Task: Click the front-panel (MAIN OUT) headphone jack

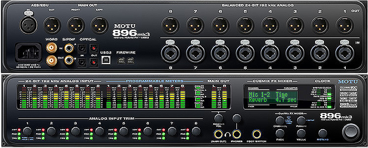Action: (x=218, y=134)
